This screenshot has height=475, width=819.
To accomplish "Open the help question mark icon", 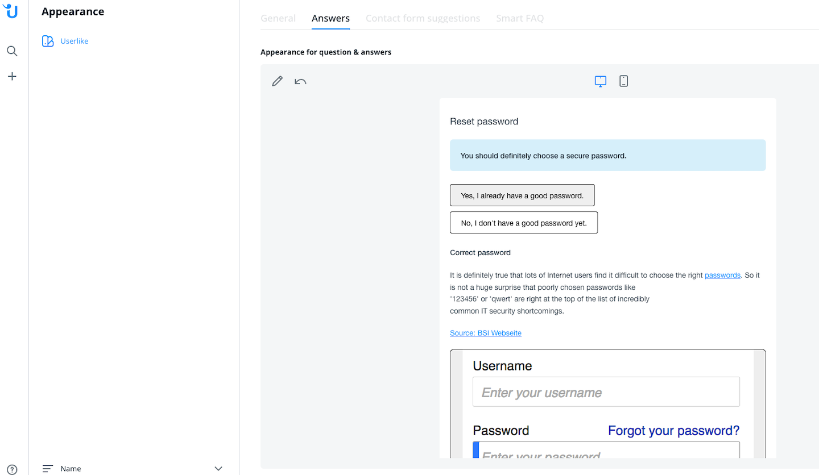I will [12, 469].
